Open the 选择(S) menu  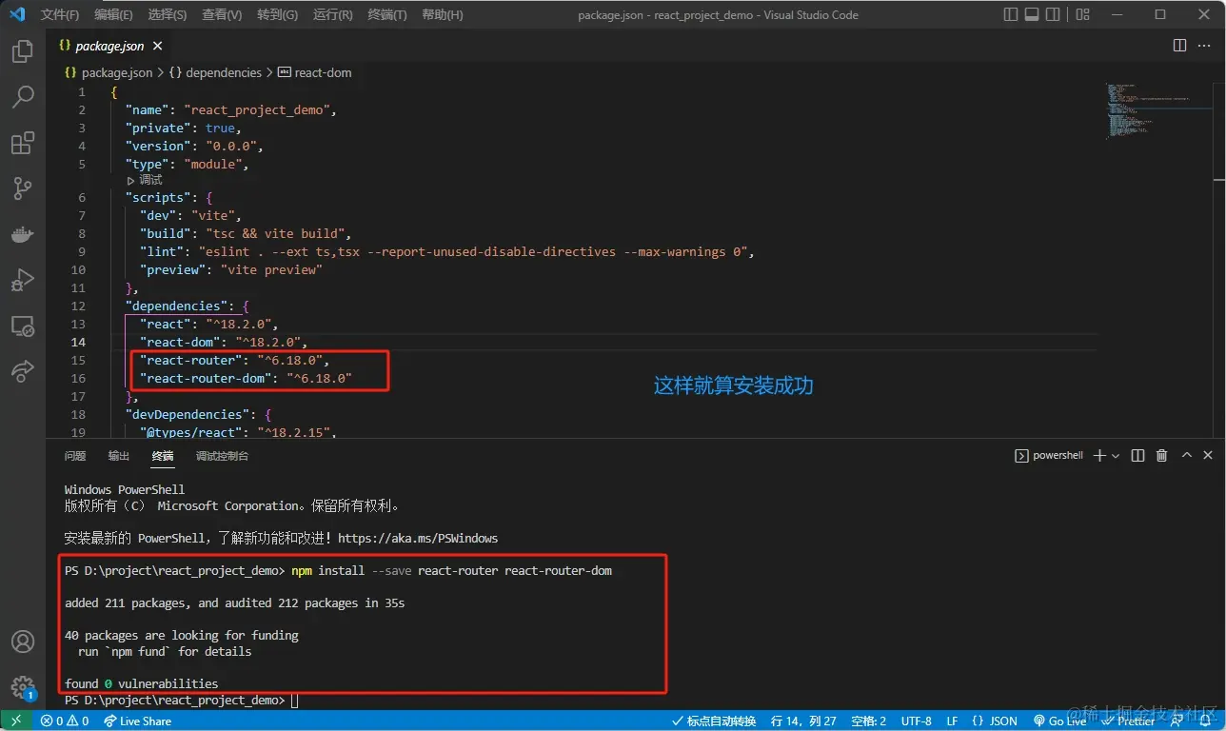pyautogui.click(x=168, y=14)
